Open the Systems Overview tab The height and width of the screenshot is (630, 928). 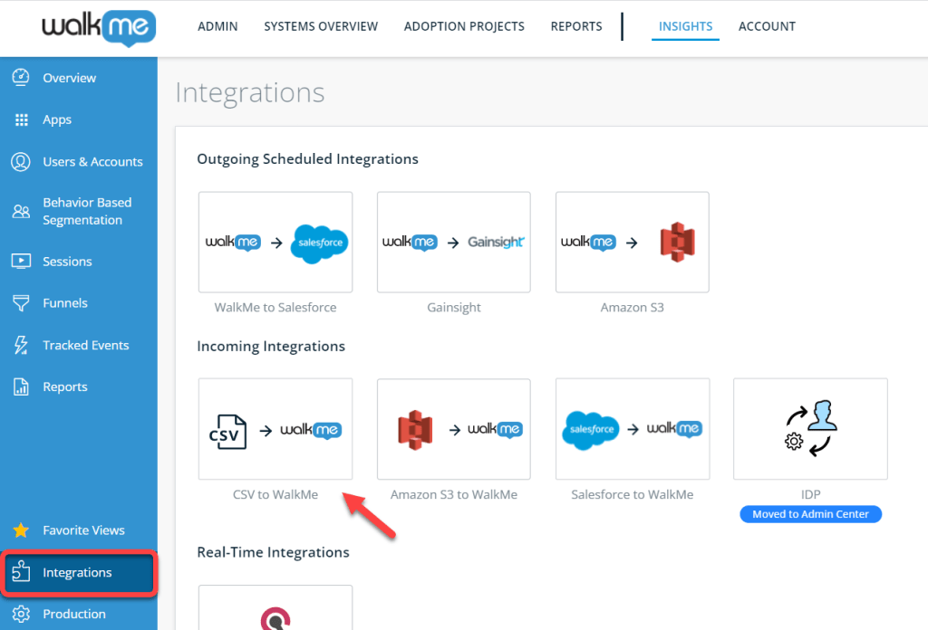click(x=321, y=26)
